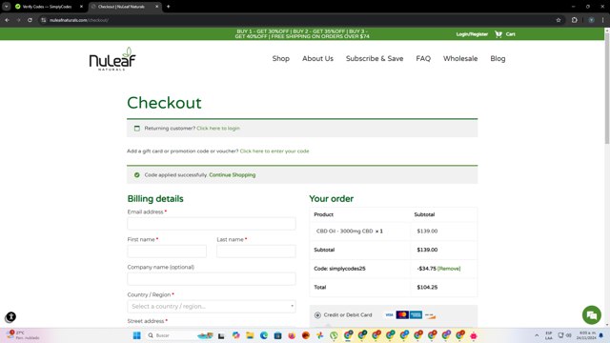Open the shopping cart icon in header
Image resolution: width=610 pixels, height=343 pixels.
[x=498, y=34]
